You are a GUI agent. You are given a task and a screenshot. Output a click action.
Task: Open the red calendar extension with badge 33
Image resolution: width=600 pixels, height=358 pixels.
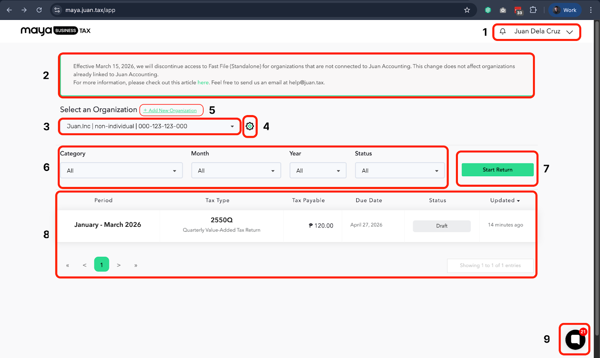(x=518, y=10)
